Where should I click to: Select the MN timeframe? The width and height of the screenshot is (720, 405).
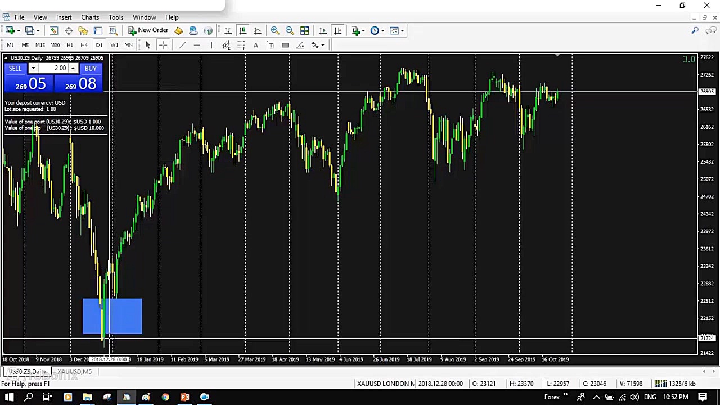pos(129,45)
